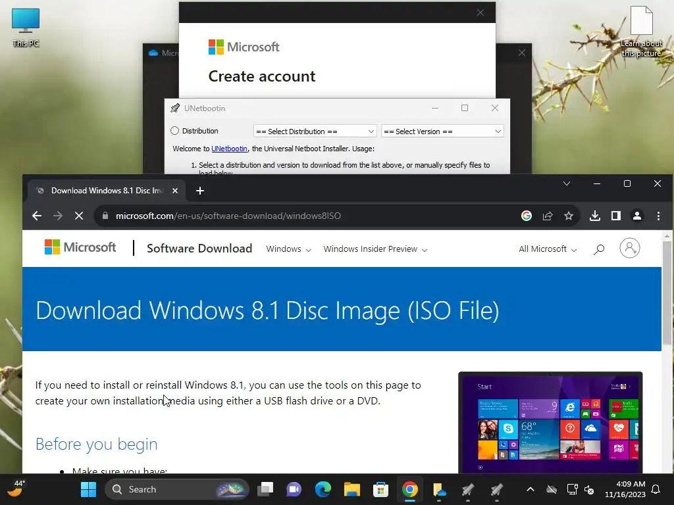Image resolution: width=674 pixels, height=505 pixels.
Task: Open This PC desktop icon
Action: coord(26,28)
